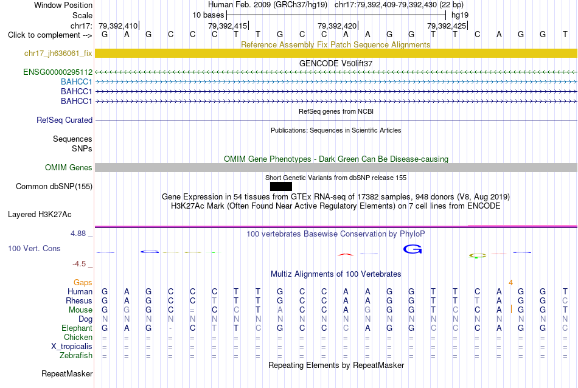Viewport: 578px width, 388px height.
Task: Click the 'Human Feb. 2009 (GRCh37/hg19)' assembly text
Action: click(268, 5)
